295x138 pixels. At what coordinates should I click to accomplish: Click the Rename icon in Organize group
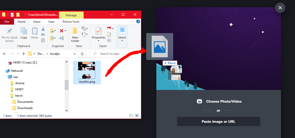pyautogui.click(x=62, y=38)
